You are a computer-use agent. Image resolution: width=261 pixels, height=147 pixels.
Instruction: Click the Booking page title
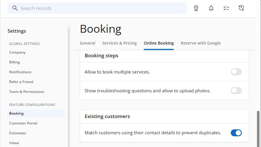[101, 29]
